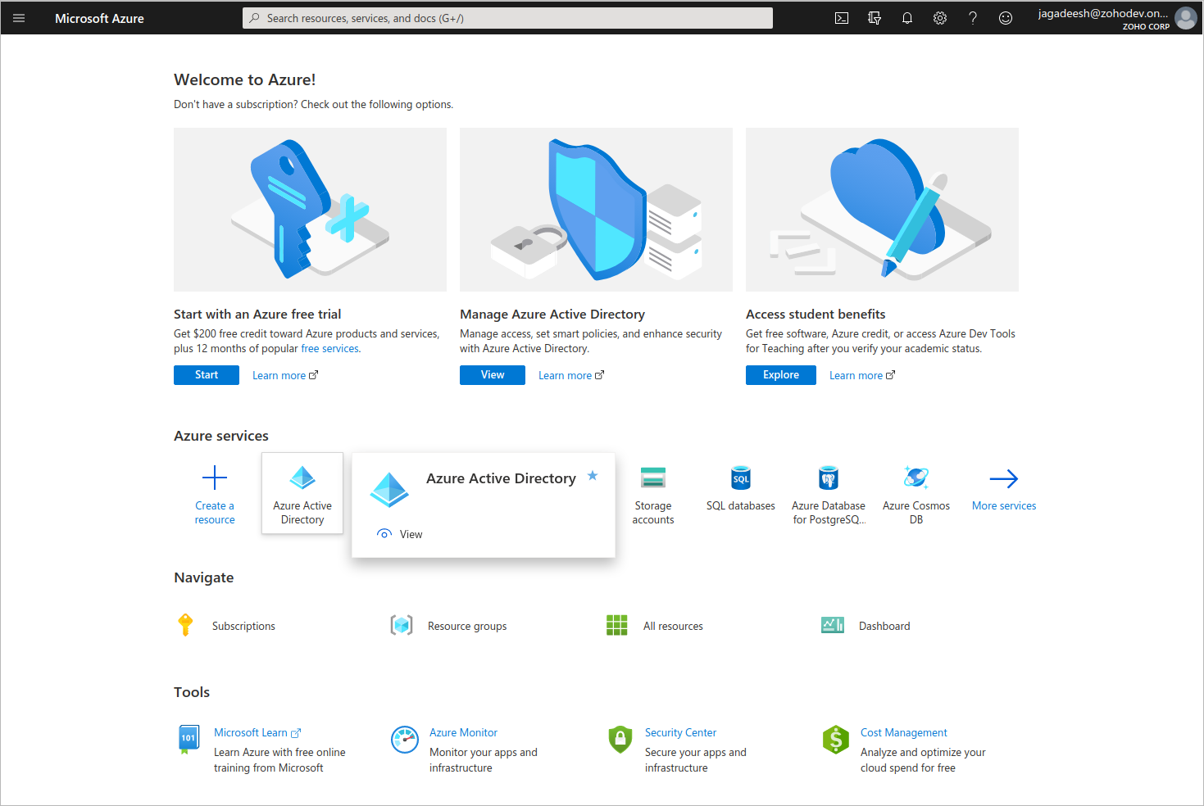Click the Dashboard chart icon
The width and height of the screenshot is (1204, 806).
coord(833,626)
